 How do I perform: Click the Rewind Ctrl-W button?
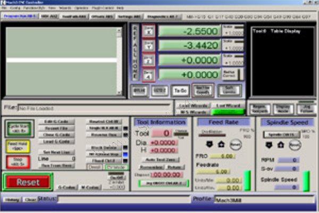[x=104, y=122]
